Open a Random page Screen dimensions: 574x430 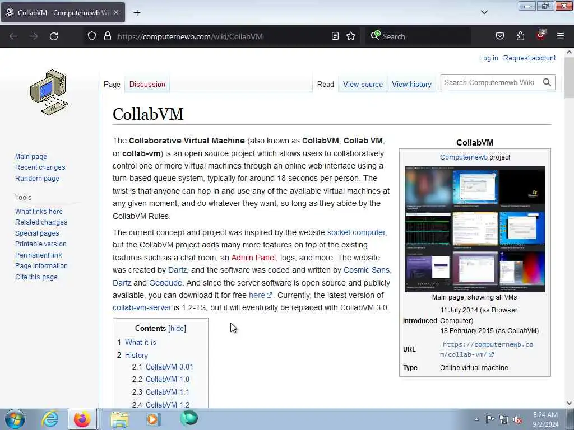click(x=37, y=179)
